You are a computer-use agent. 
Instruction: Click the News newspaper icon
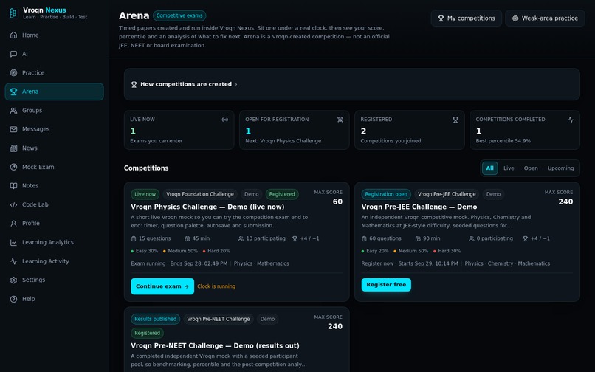point(14,148)
